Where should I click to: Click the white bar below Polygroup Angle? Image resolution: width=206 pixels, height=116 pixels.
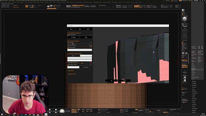(x=80, y=50)
